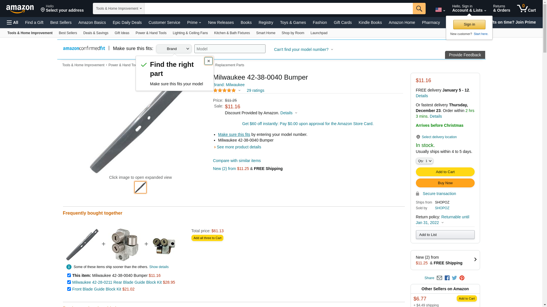Uncheck This item Milwaukee Bumper checkbox
The height and width of the screenshot is (307, 547).
(69, 275)
